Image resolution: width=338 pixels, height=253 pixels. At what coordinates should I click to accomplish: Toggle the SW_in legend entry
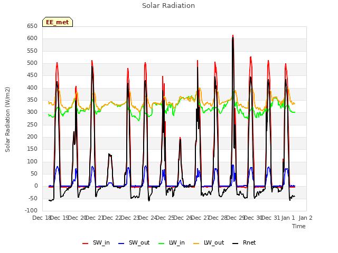pyautogui.click(x=96, y=242)
